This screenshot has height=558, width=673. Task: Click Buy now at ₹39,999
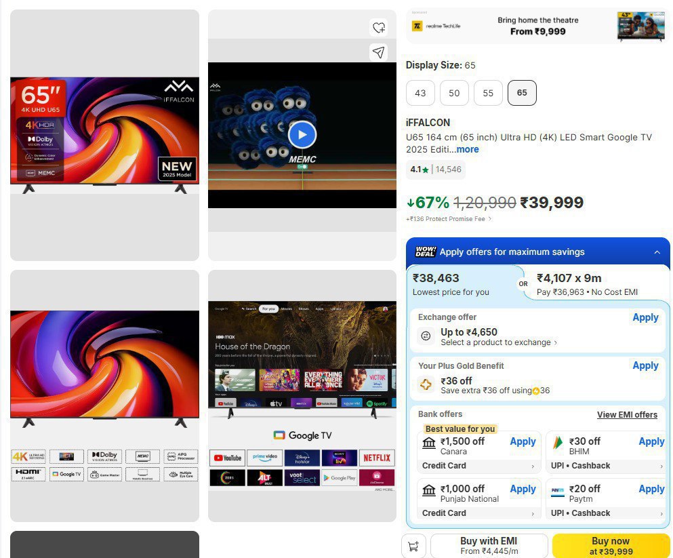(x=611, y=546)
